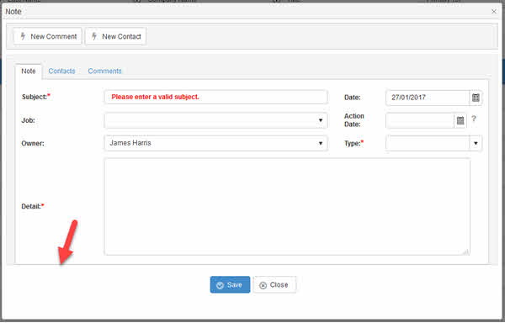Switch to the Contacts tab
The image size is (505, 323).
tap(61, 71)
